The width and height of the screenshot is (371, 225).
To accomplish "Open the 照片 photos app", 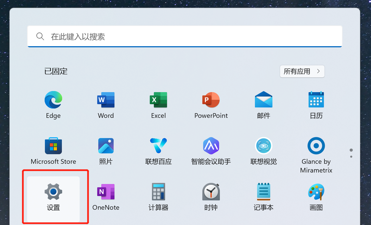I will pos(106,151).
